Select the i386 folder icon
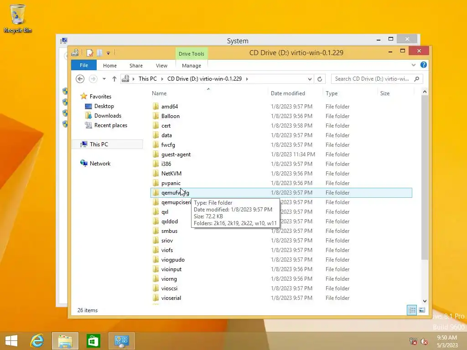 [x=156, y=164]
